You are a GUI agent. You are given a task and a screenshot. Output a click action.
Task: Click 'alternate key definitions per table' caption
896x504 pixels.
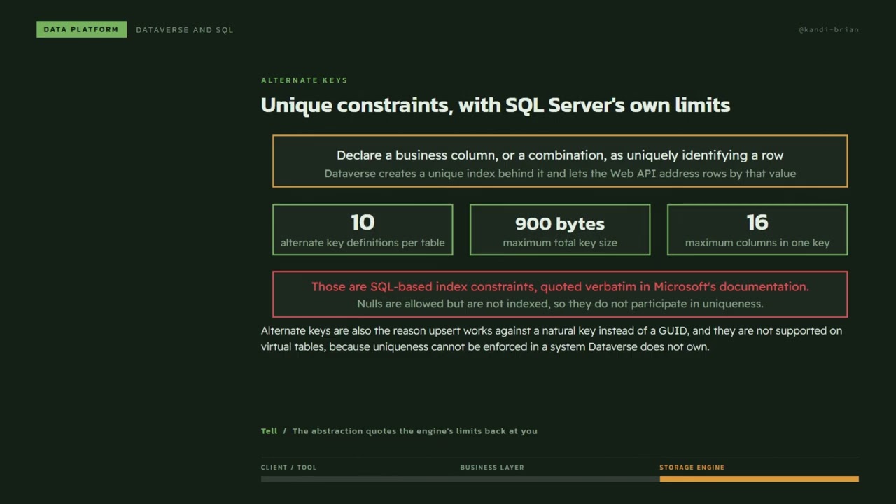pos(363,243)
